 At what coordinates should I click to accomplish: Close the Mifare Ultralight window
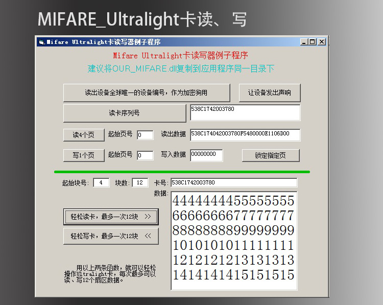[x=322, y=42]
